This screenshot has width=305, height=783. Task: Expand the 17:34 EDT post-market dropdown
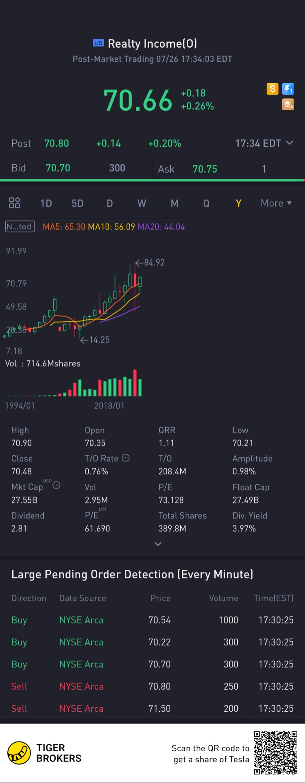click(x=264, y=143)
